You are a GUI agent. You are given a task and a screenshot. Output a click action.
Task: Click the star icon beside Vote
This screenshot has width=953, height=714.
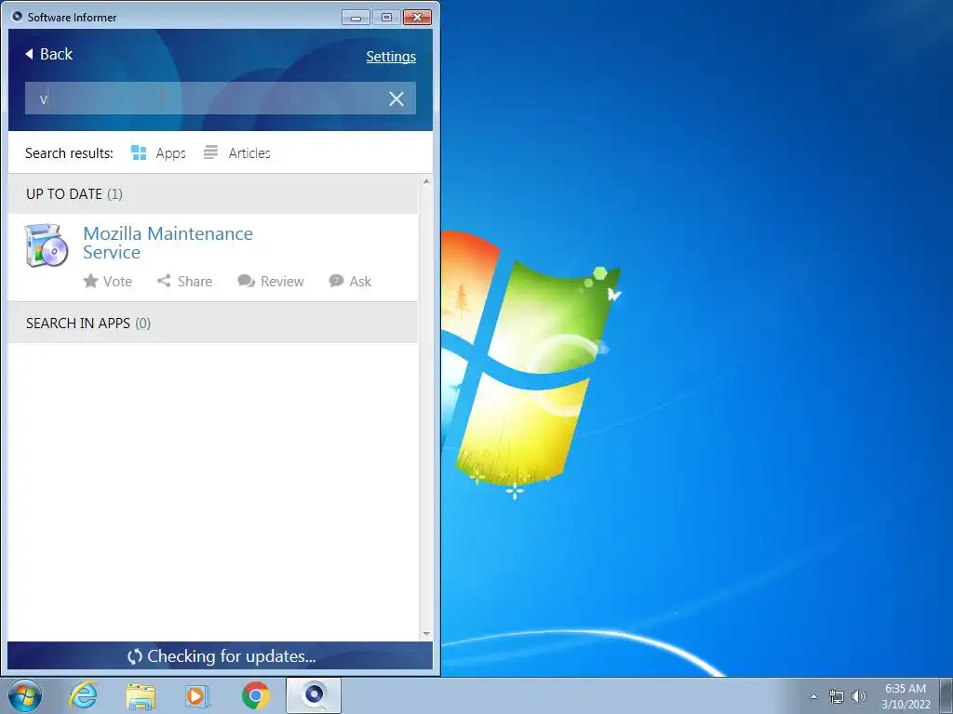pos(90,281)
